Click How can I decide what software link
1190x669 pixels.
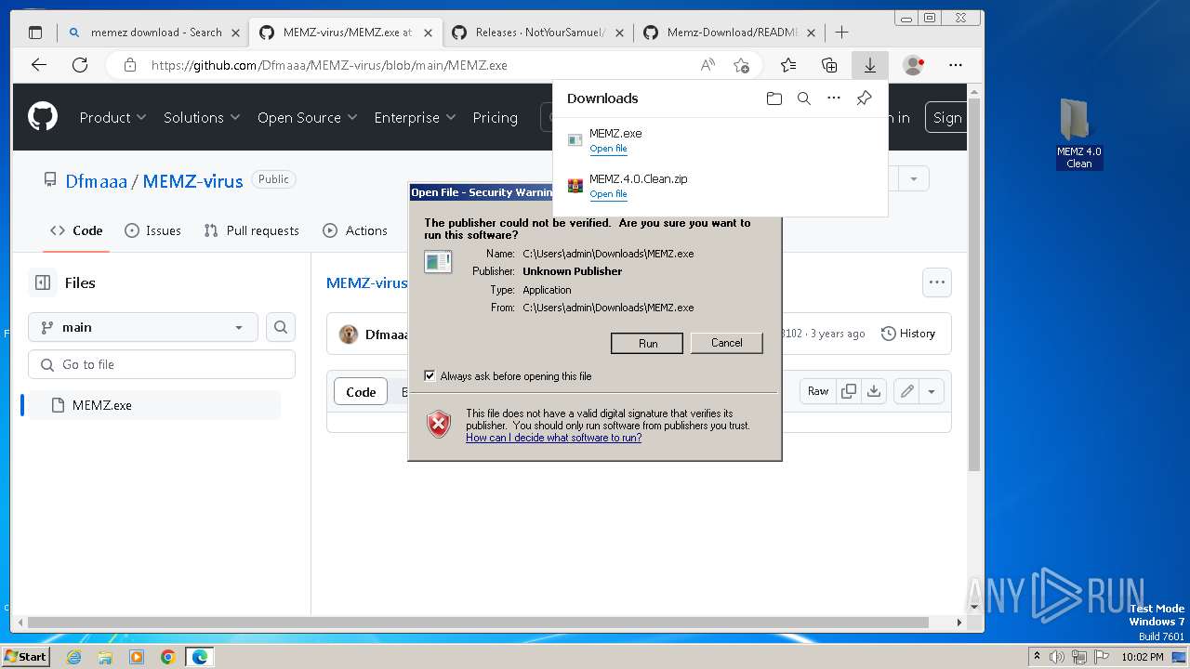[553, 438]
